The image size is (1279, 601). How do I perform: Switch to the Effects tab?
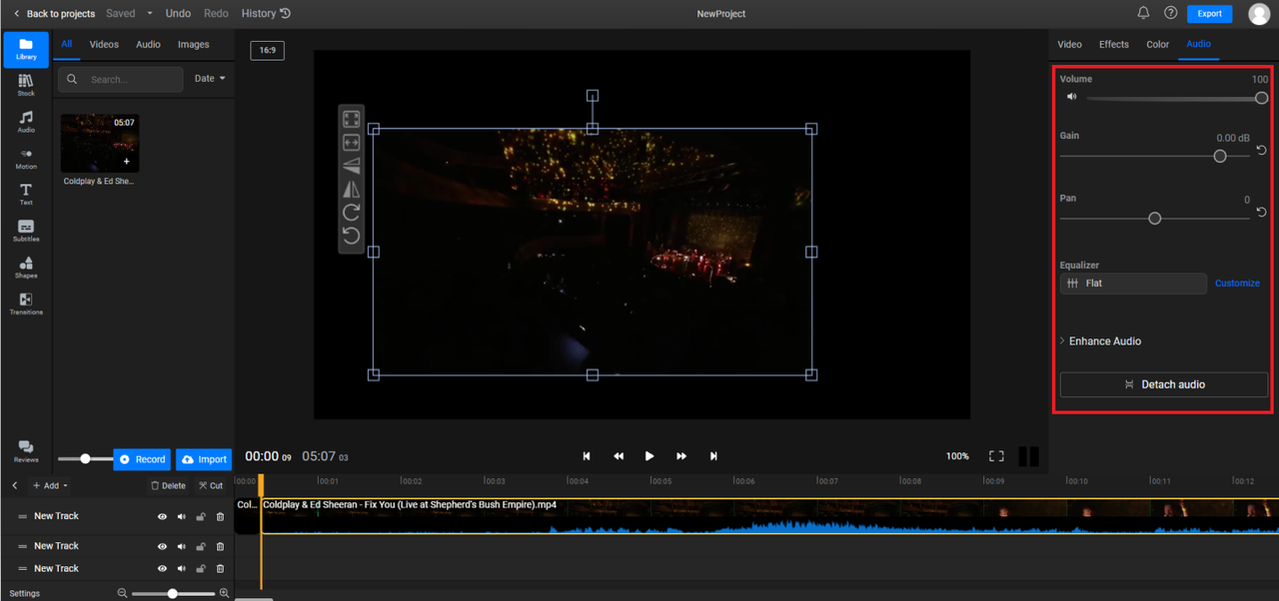coord(1113,44)
